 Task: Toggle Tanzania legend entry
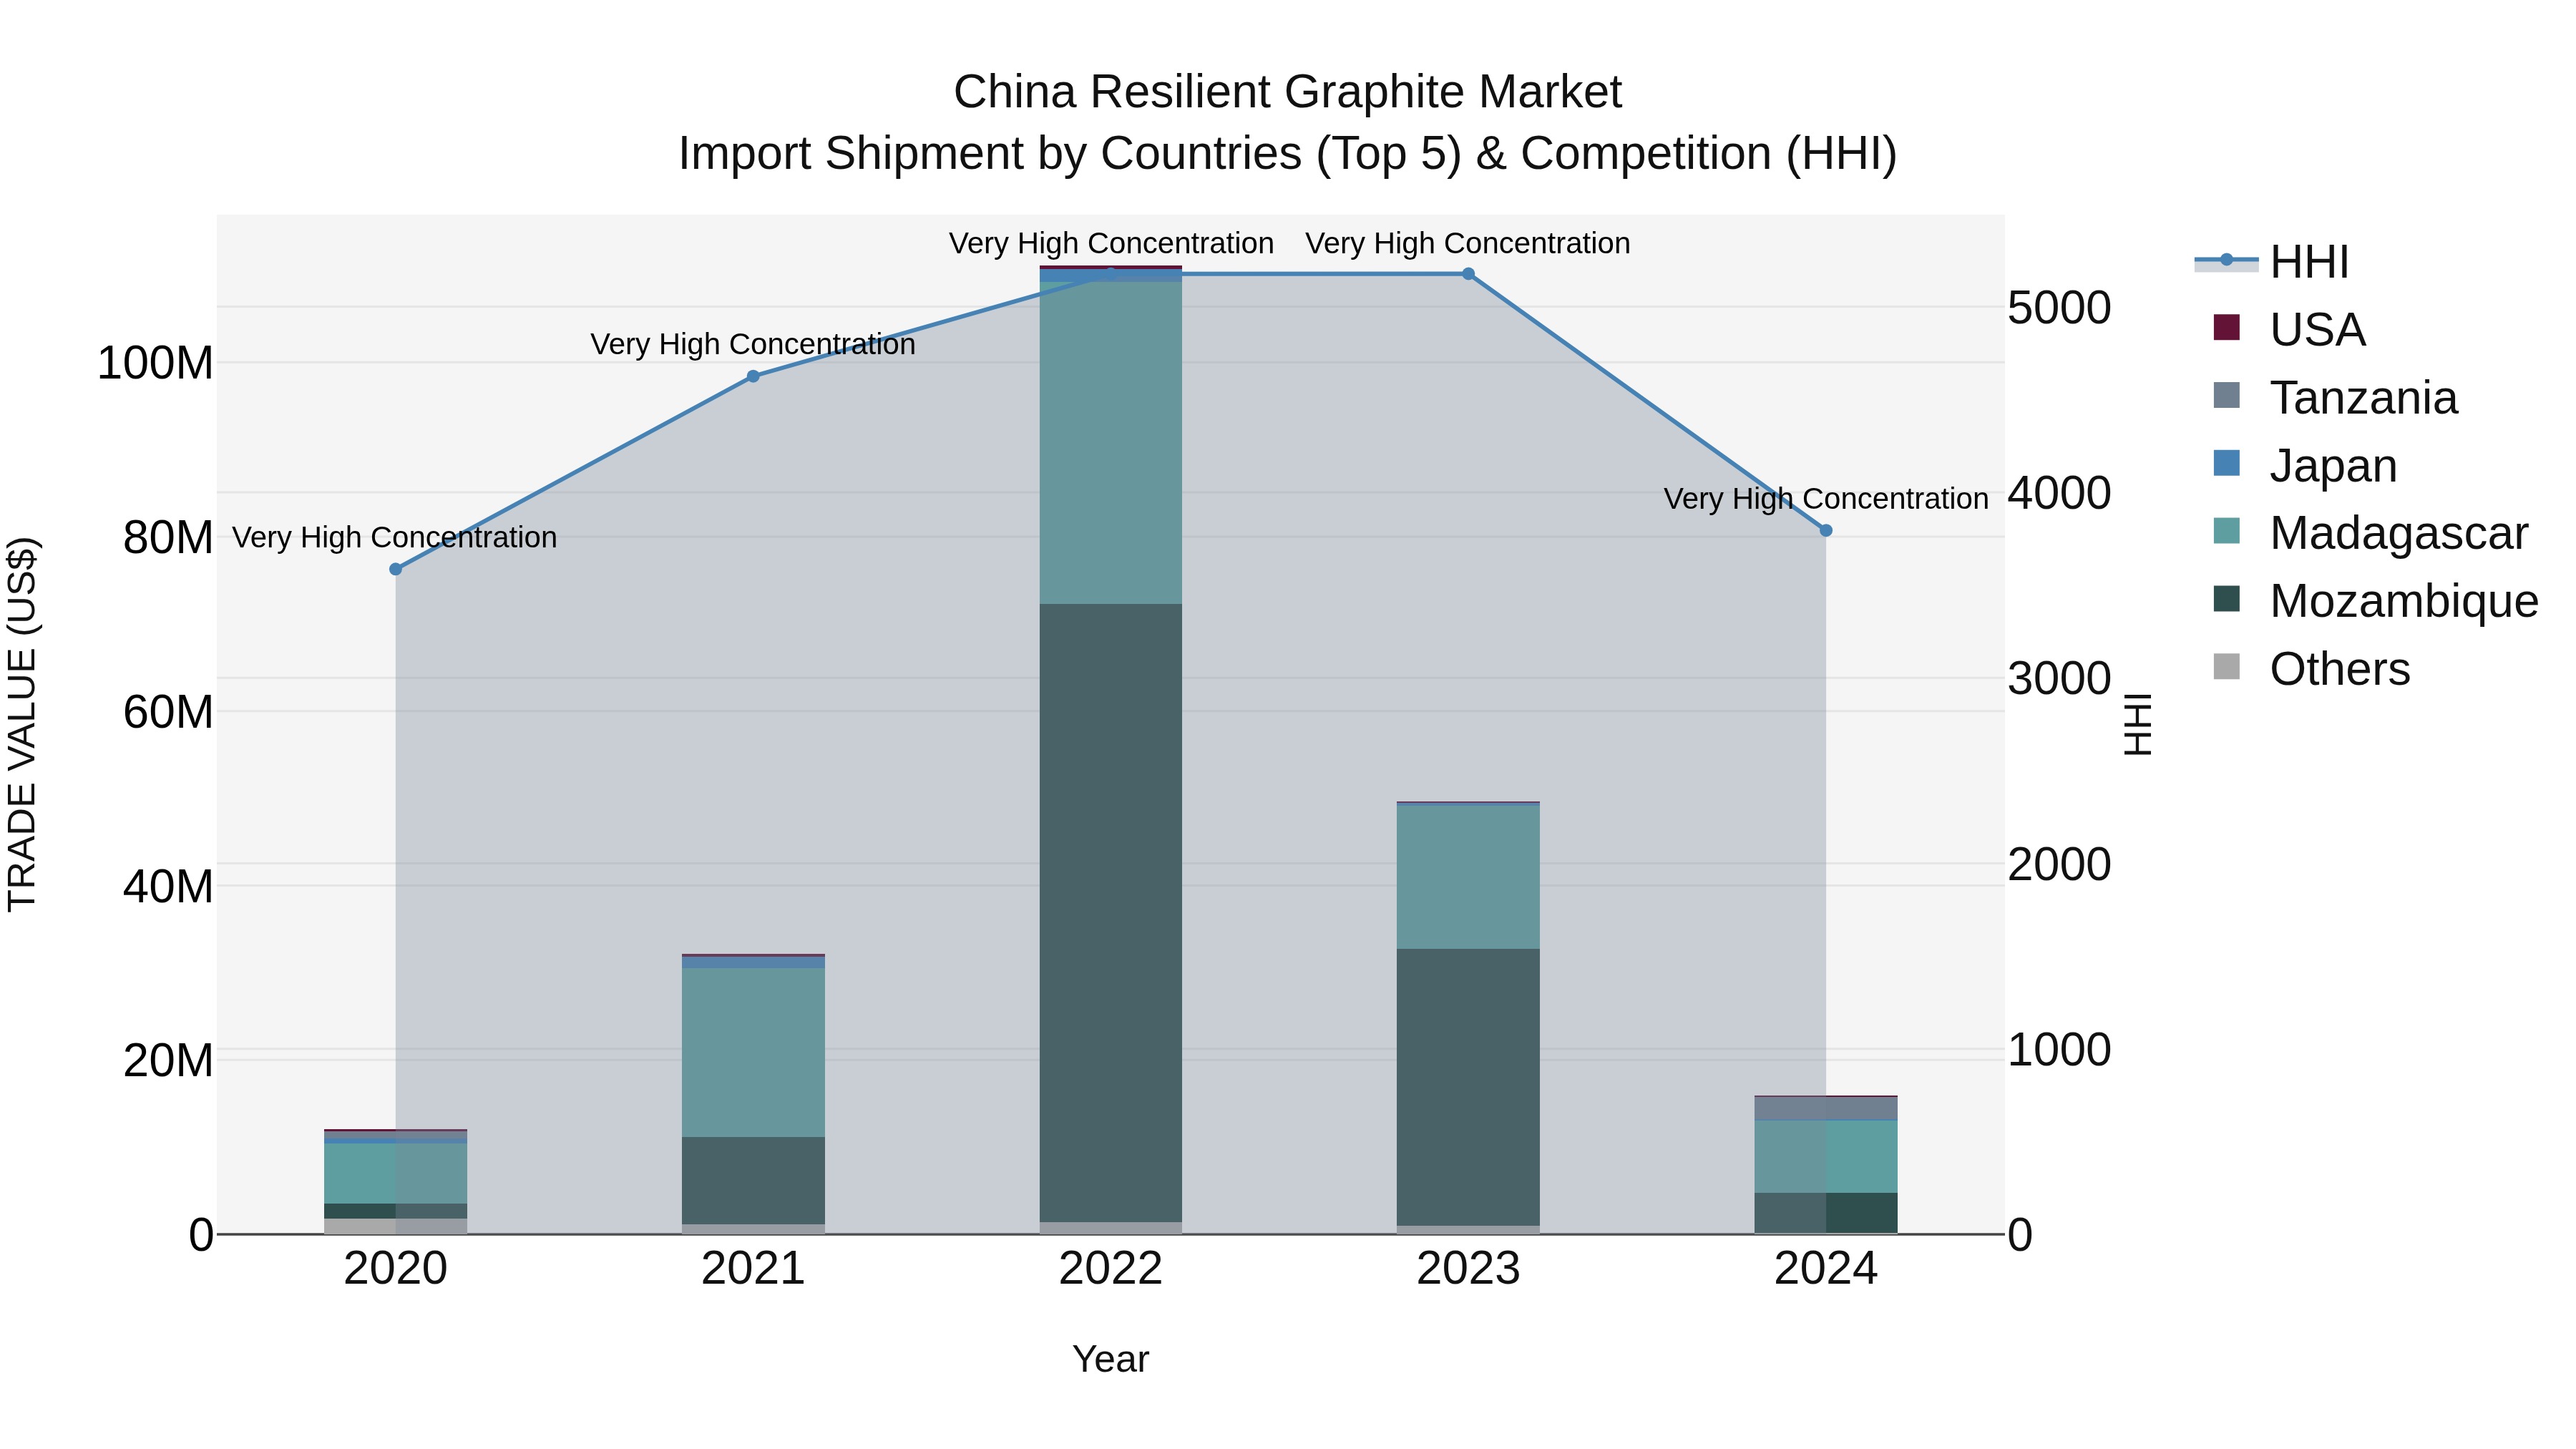pos(2335,397)
